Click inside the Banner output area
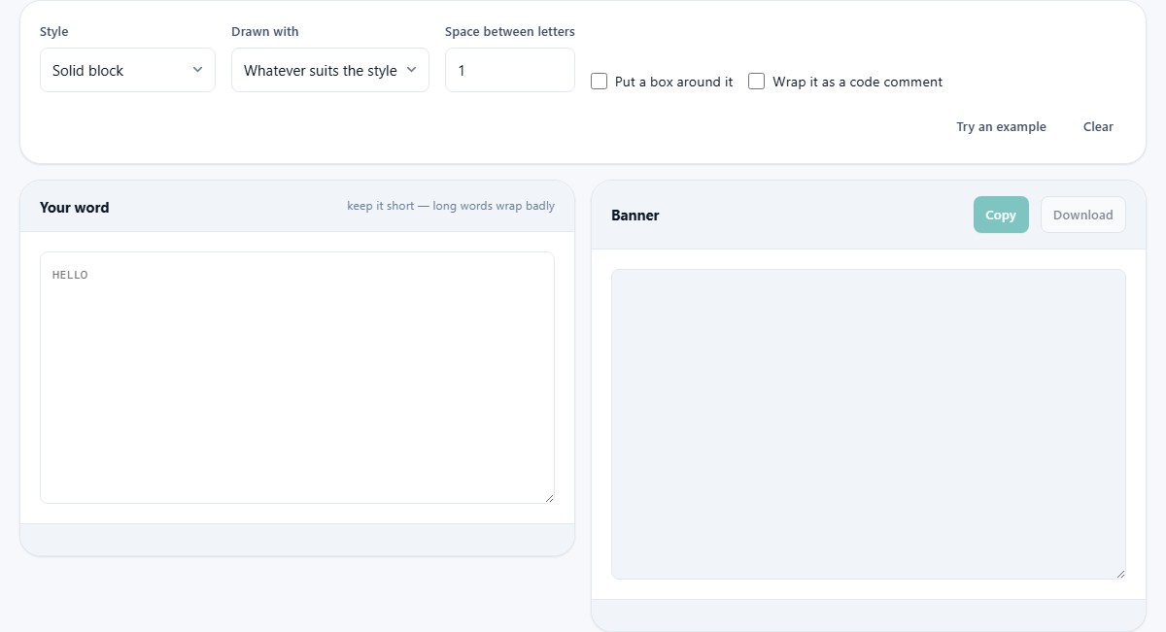Screen dimensions: 1166x632 [x=869, y=424]
